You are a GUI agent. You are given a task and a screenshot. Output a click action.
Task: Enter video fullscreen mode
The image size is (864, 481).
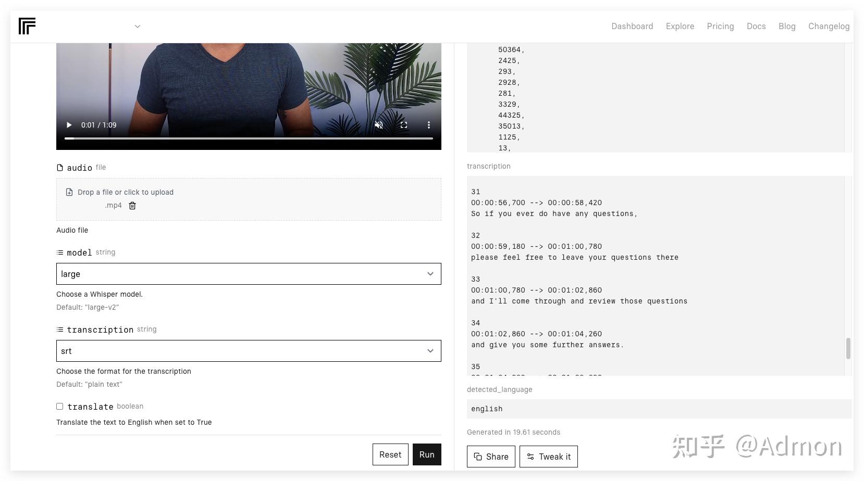click(404, 125)
